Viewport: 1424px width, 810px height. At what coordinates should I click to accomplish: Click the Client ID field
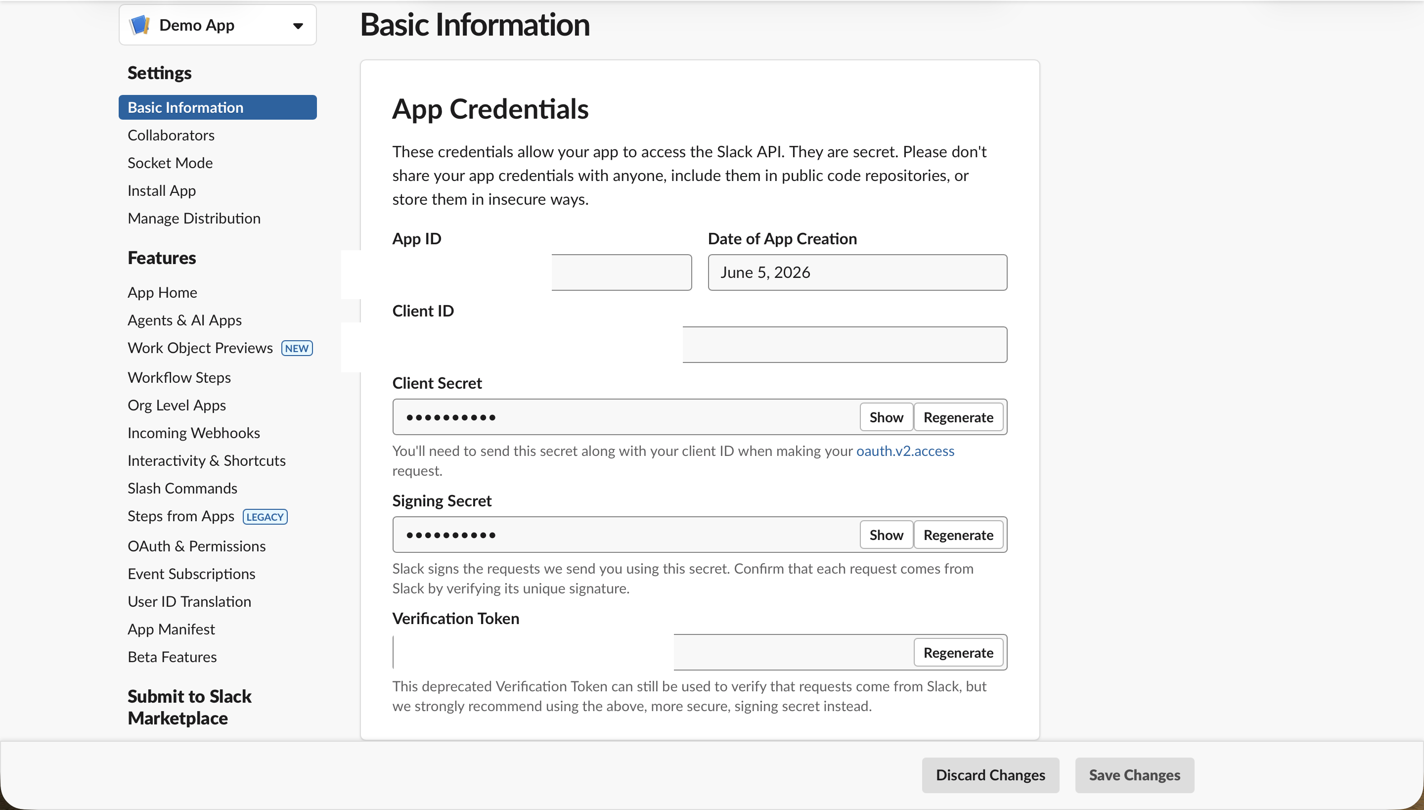point(700,345)
